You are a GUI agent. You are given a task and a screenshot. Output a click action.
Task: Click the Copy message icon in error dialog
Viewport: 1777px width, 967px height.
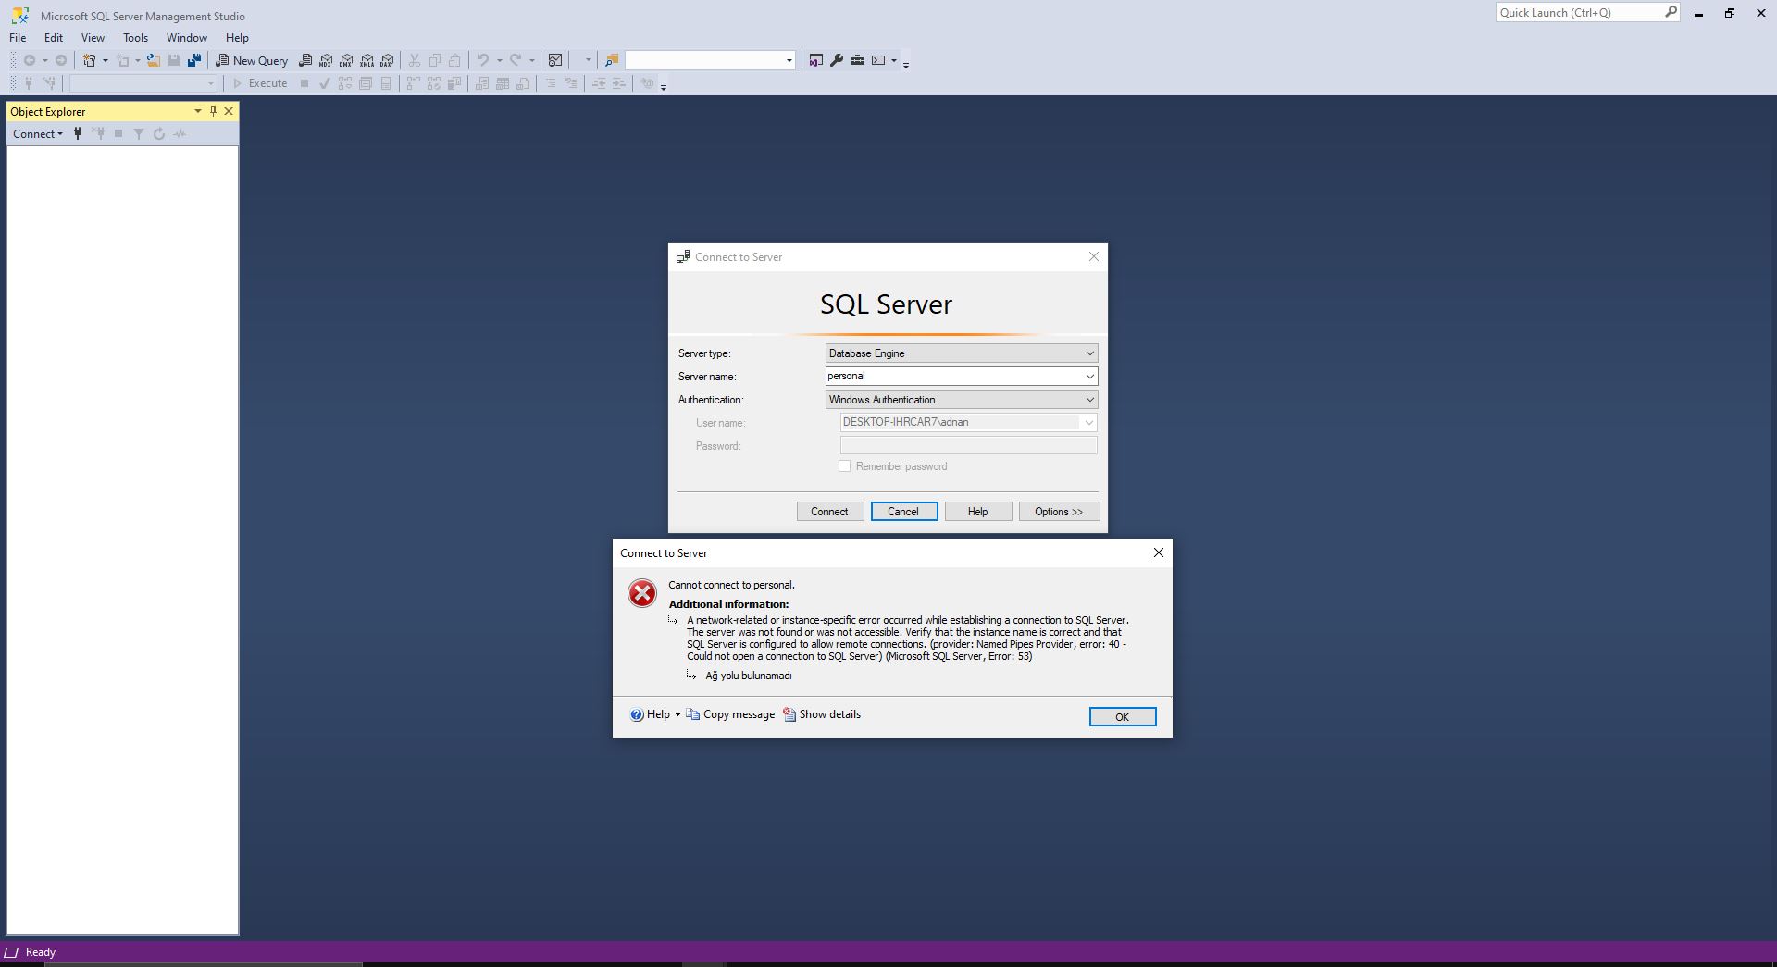click(692, 714)
